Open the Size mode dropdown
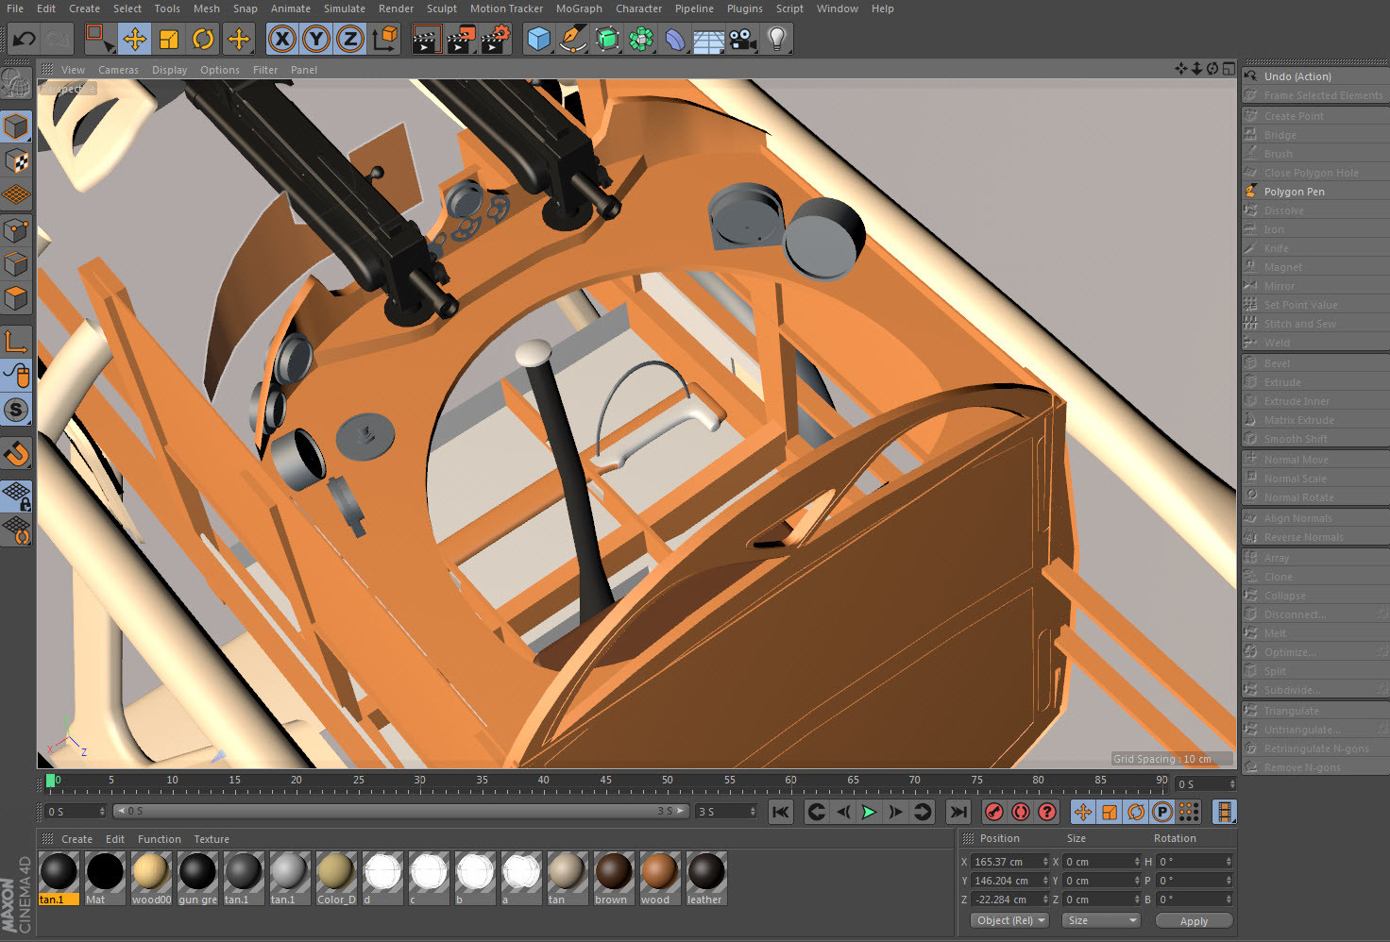Viewport: 1390px width, 942px height. (x=1102, y=920)
